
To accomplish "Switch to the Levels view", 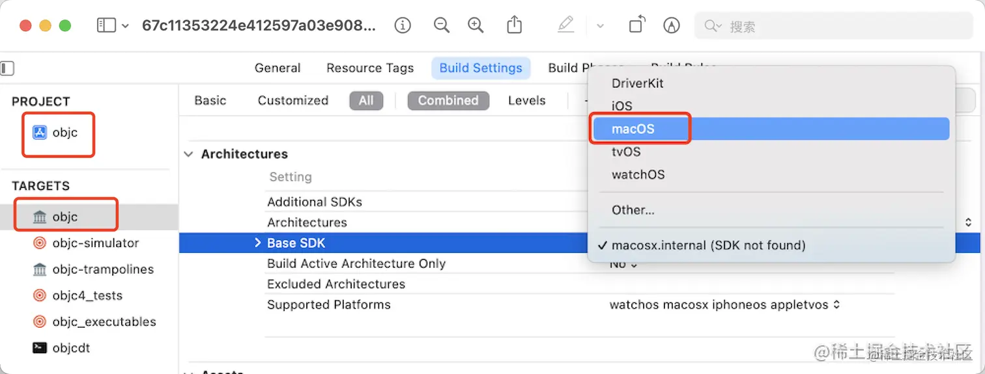I will point(526,100).
